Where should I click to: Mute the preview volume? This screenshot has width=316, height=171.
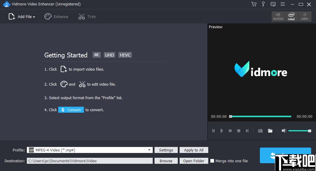click(x=284, y=131)
